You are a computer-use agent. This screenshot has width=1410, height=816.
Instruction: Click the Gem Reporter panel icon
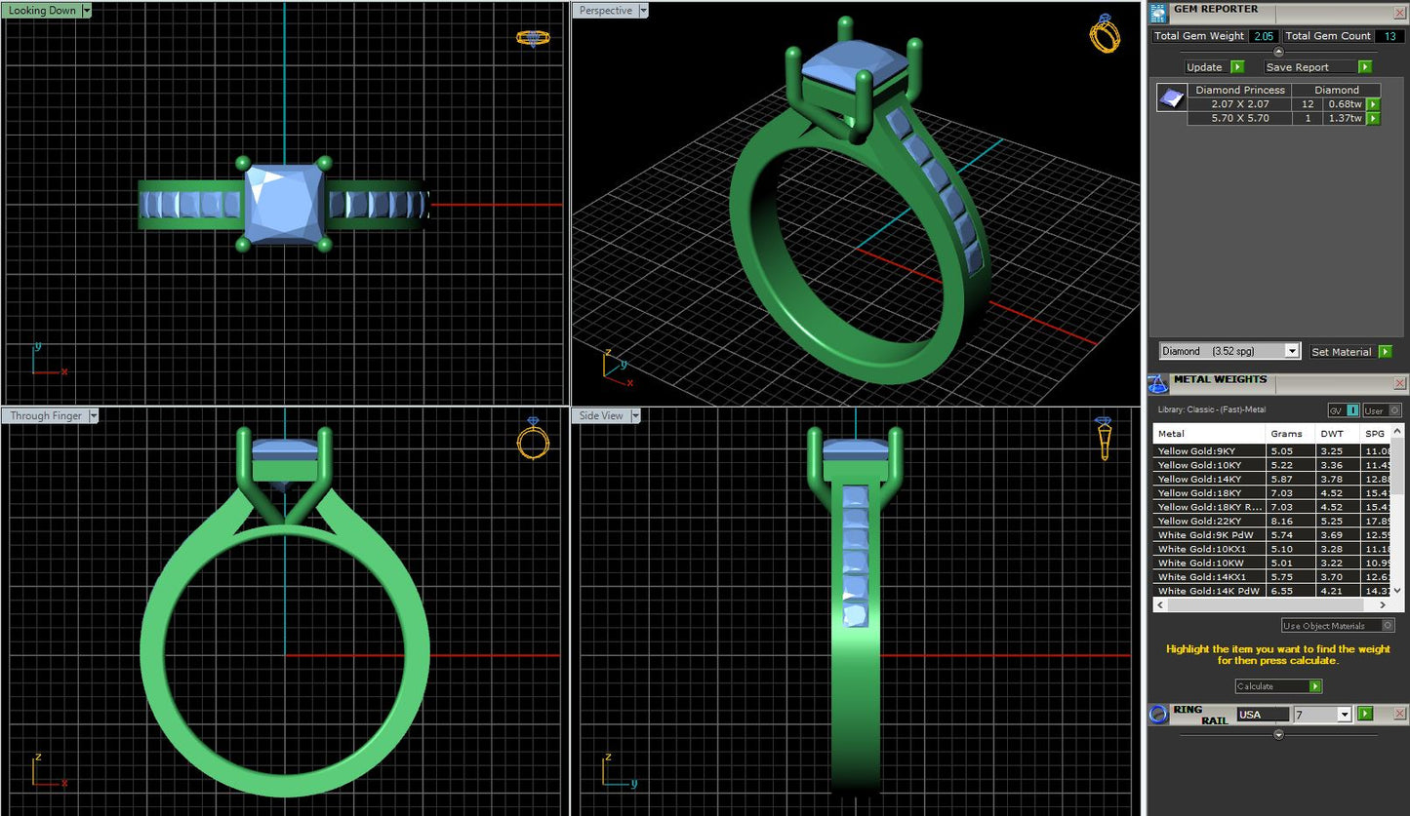[x=1158, y=13]
